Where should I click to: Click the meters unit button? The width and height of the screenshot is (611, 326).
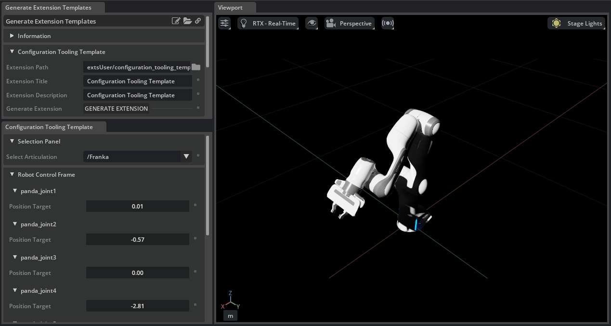coord(230,315)
